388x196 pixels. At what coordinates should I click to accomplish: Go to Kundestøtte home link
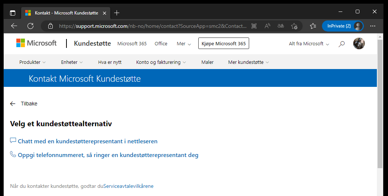tap(92, 43)
